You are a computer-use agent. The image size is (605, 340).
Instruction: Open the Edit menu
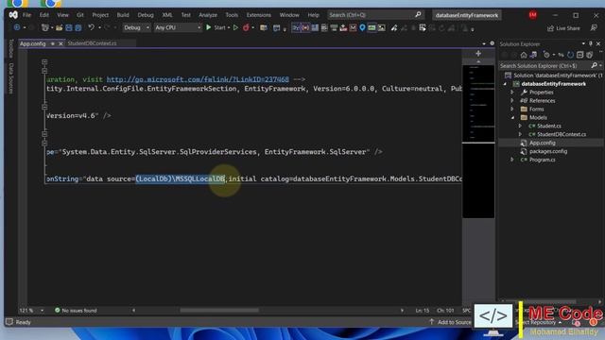[44, 15]
